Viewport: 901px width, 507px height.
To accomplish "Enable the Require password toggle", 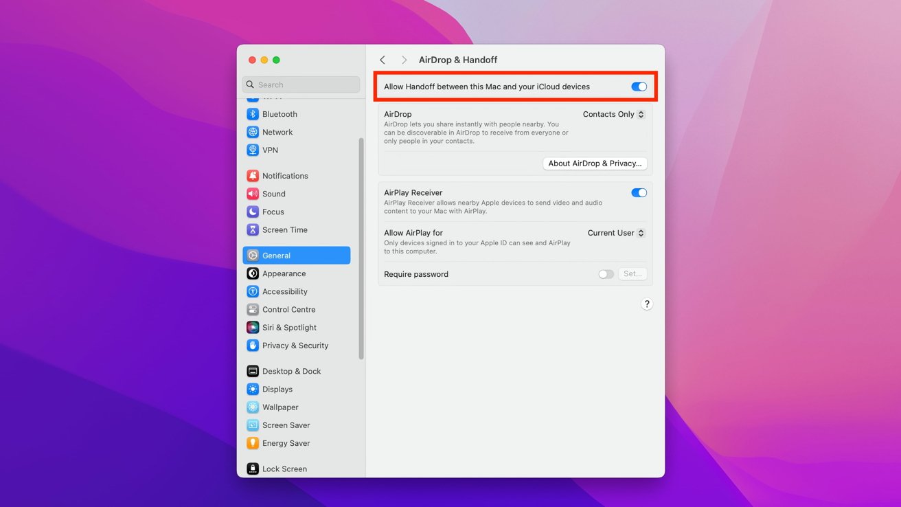I will pos(606,273).
